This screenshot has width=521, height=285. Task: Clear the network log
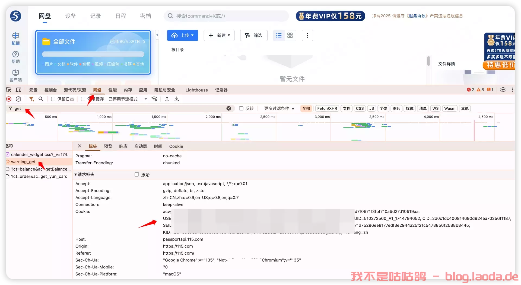pyautogui.click(x=18, y=99)
